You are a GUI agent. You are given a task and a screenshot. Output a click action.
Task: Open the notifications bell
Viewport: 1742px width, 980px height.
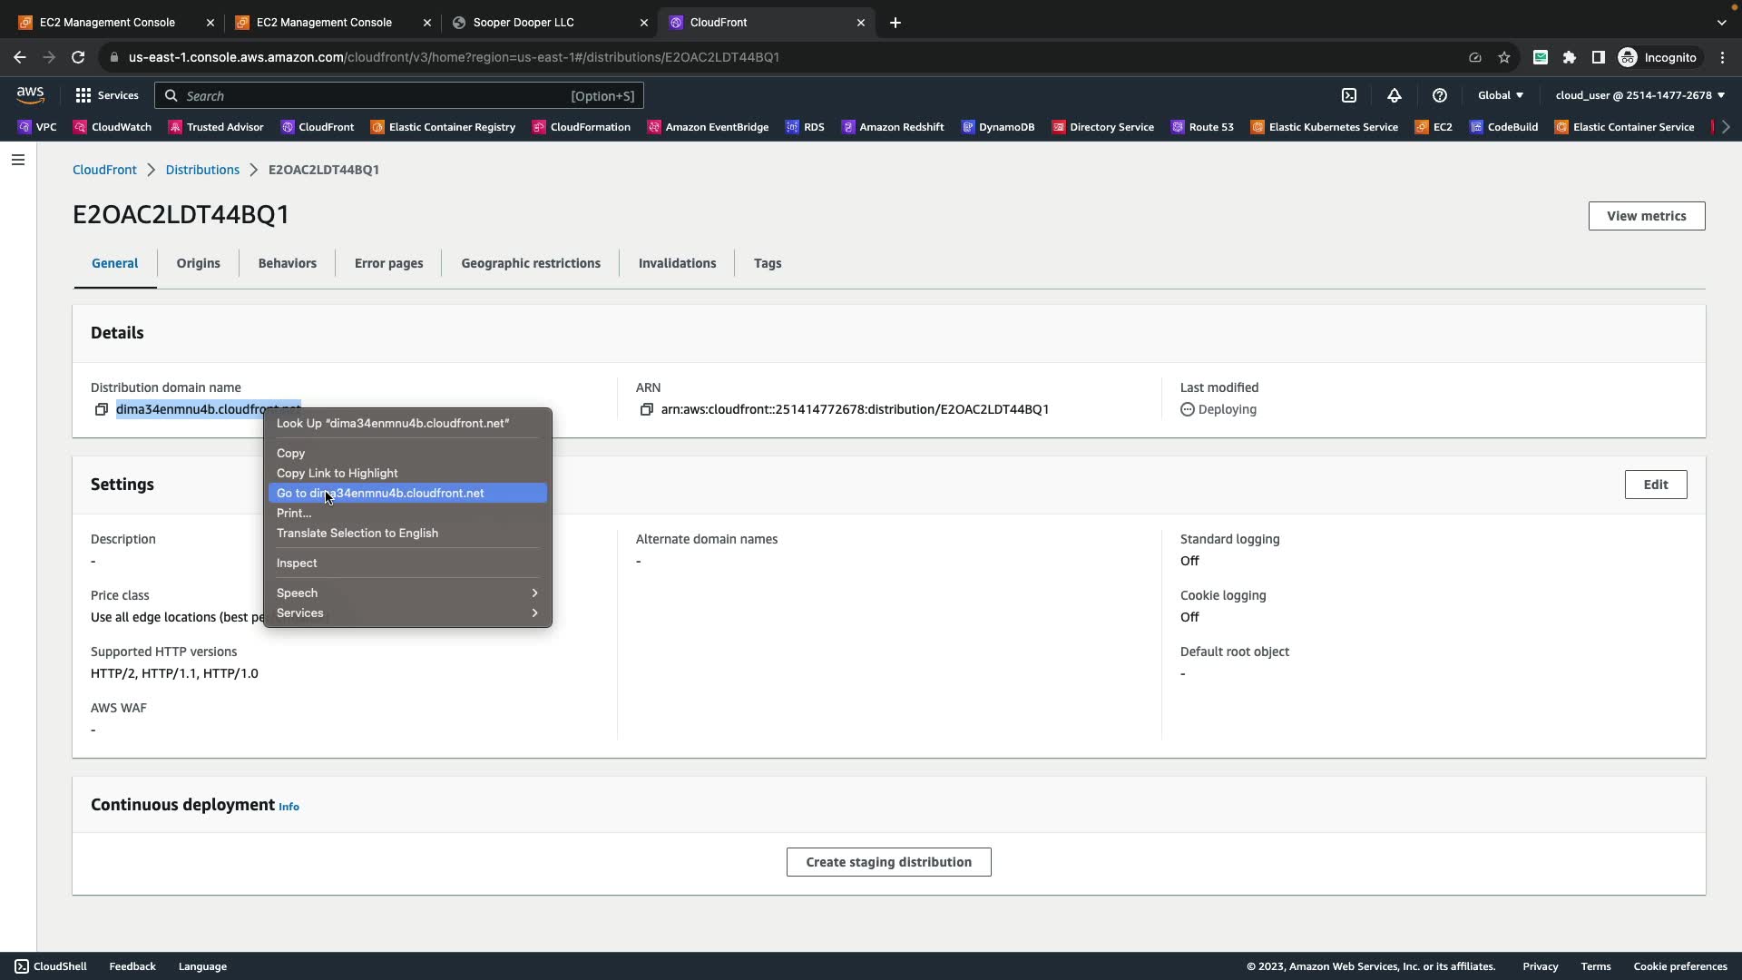click(x=1395, y=95)
